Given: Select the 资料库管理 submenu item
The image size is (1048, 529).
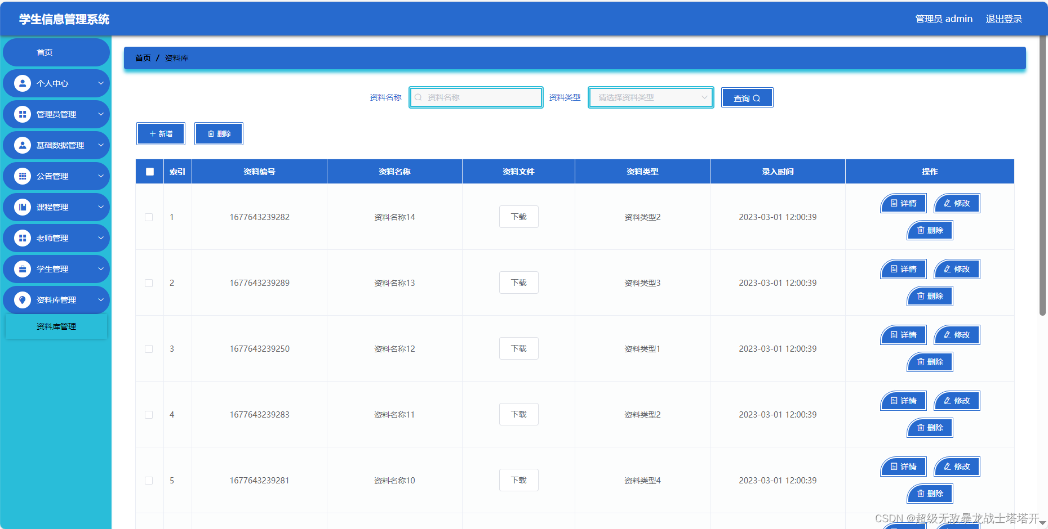Looking at the screenshot, I should point(56,326).
